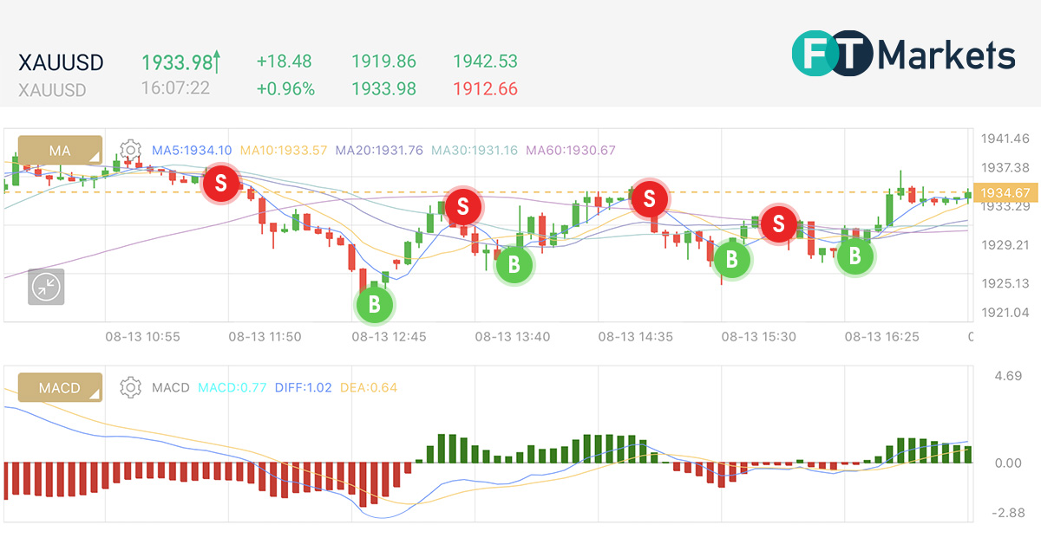This screenshot has width=1041, height=544.
Task: Click the daily high value 1942.53
Action: [484, 62]
